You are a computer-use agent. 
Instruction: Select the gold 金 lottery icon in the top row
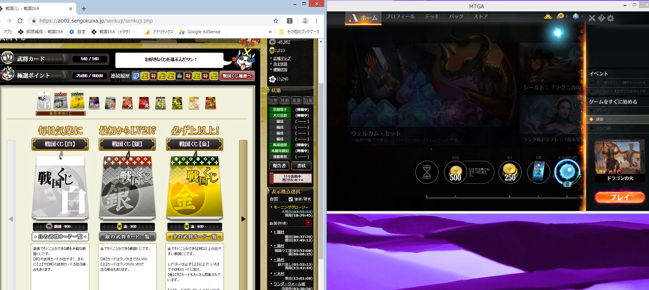click(x=77, y=101)
